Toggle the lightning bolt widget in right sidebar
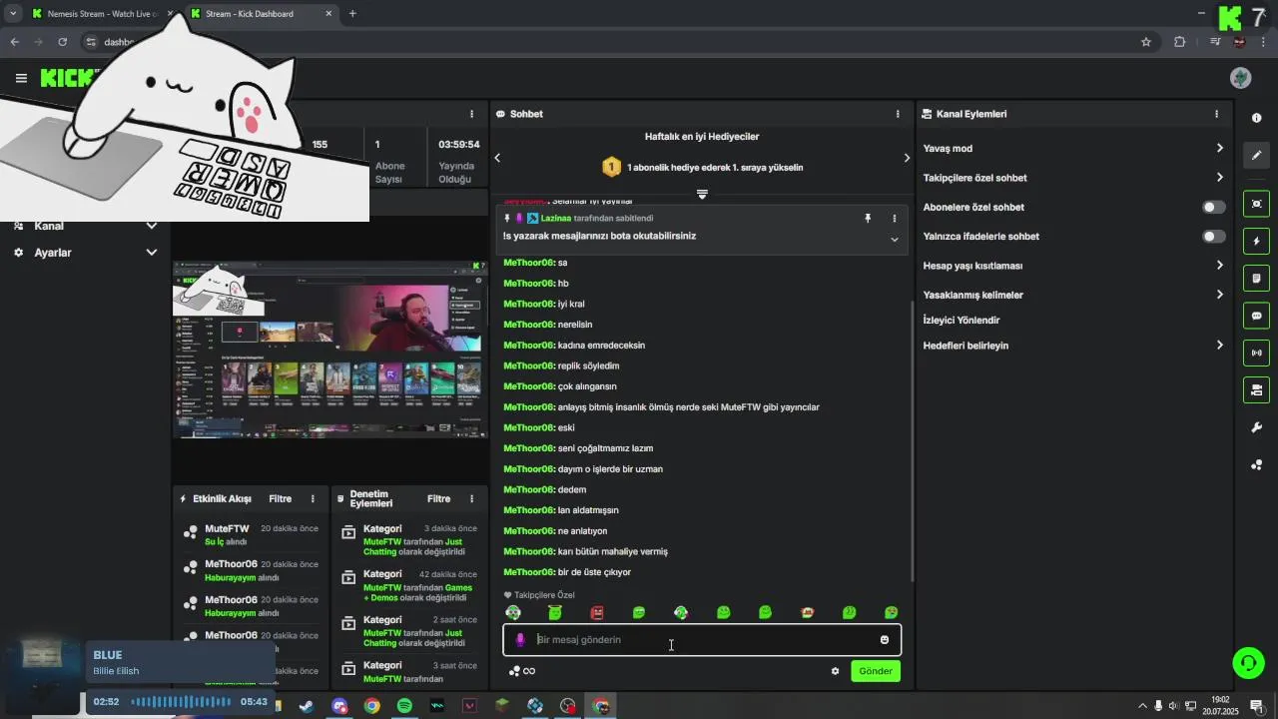 click(1256, 241)
